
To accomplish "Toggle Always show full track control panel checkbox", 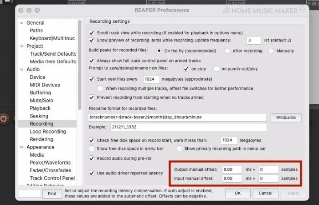I will point(92,61).
